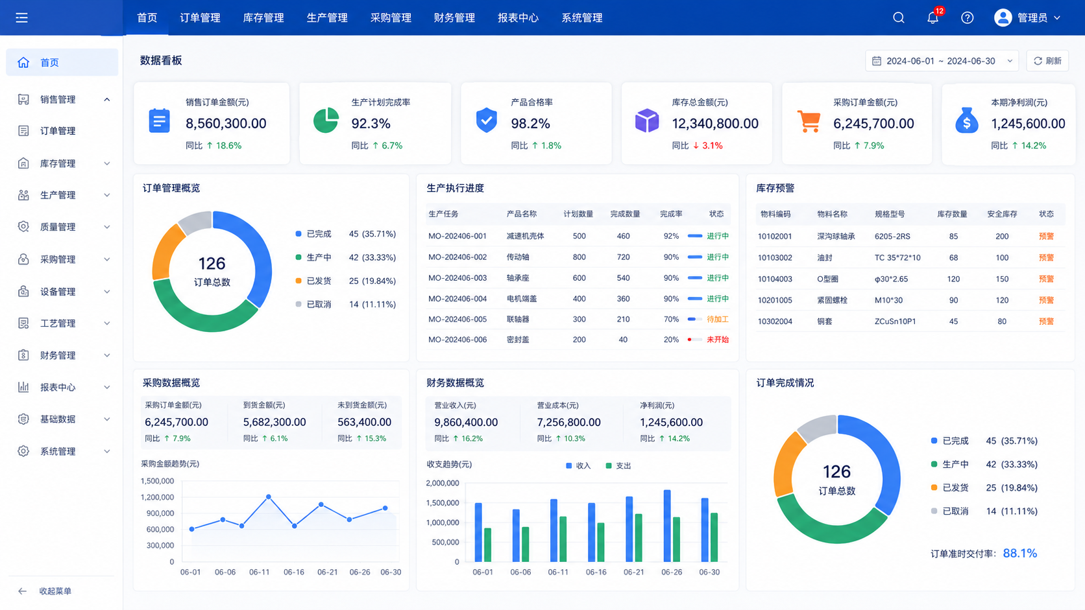Click the 质量管理 sidebar icon
1085x610 pixels.
(x=23, y=227)
